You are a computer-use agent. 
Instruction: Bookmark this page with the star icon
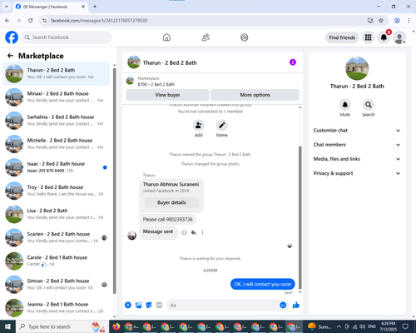[x=381, y=21]
